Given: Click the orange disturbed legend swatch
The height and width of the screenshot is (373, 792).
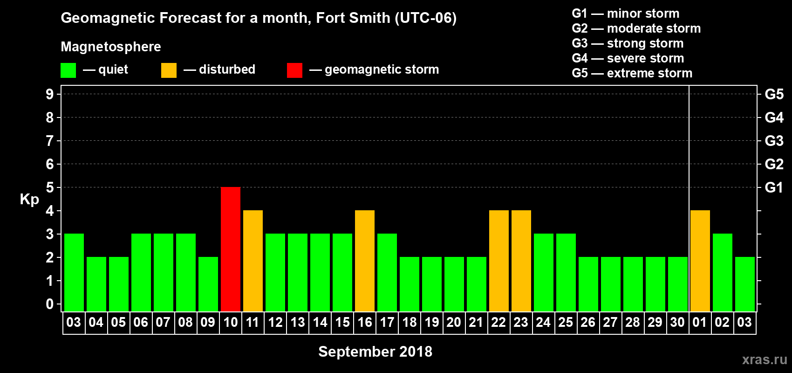Looking at the screenshot, I should pos(169,70).
